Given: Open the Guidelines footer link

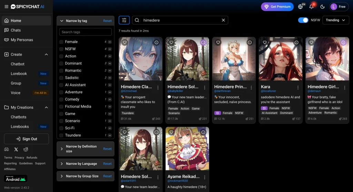Looking at the screenshot, I should (26, 163).
